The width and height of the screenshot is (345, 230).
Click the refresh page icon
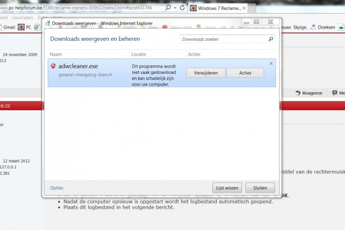(x=182, y=8)
